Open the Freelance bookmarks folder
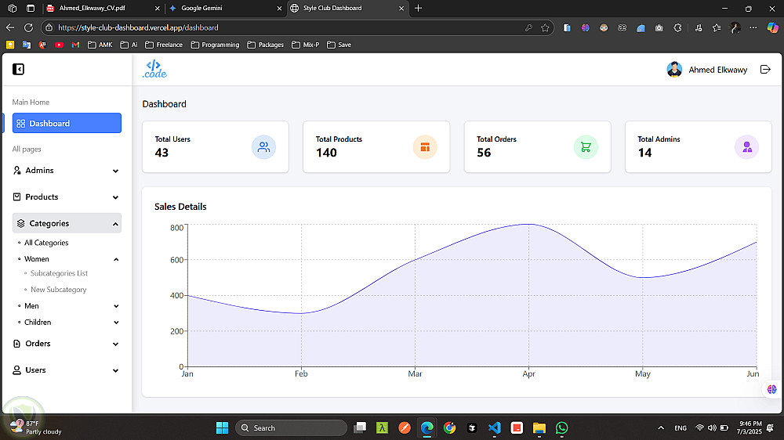The width and height of the screenshot is (784, 440). tap(164, 45)
